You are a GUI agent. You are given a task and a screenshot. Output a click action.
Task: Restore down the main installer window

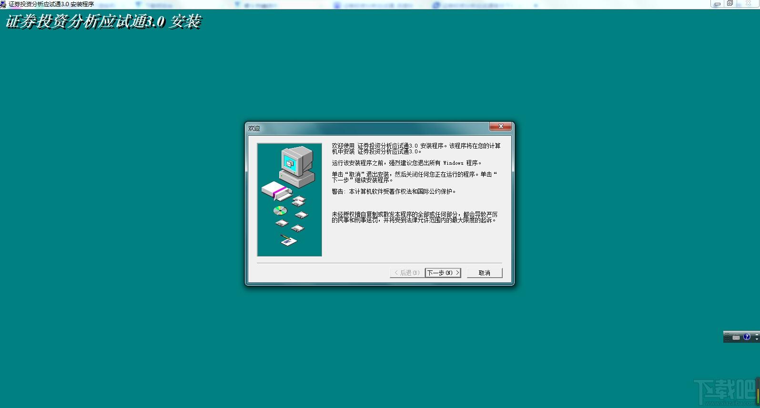coord(730,3)
